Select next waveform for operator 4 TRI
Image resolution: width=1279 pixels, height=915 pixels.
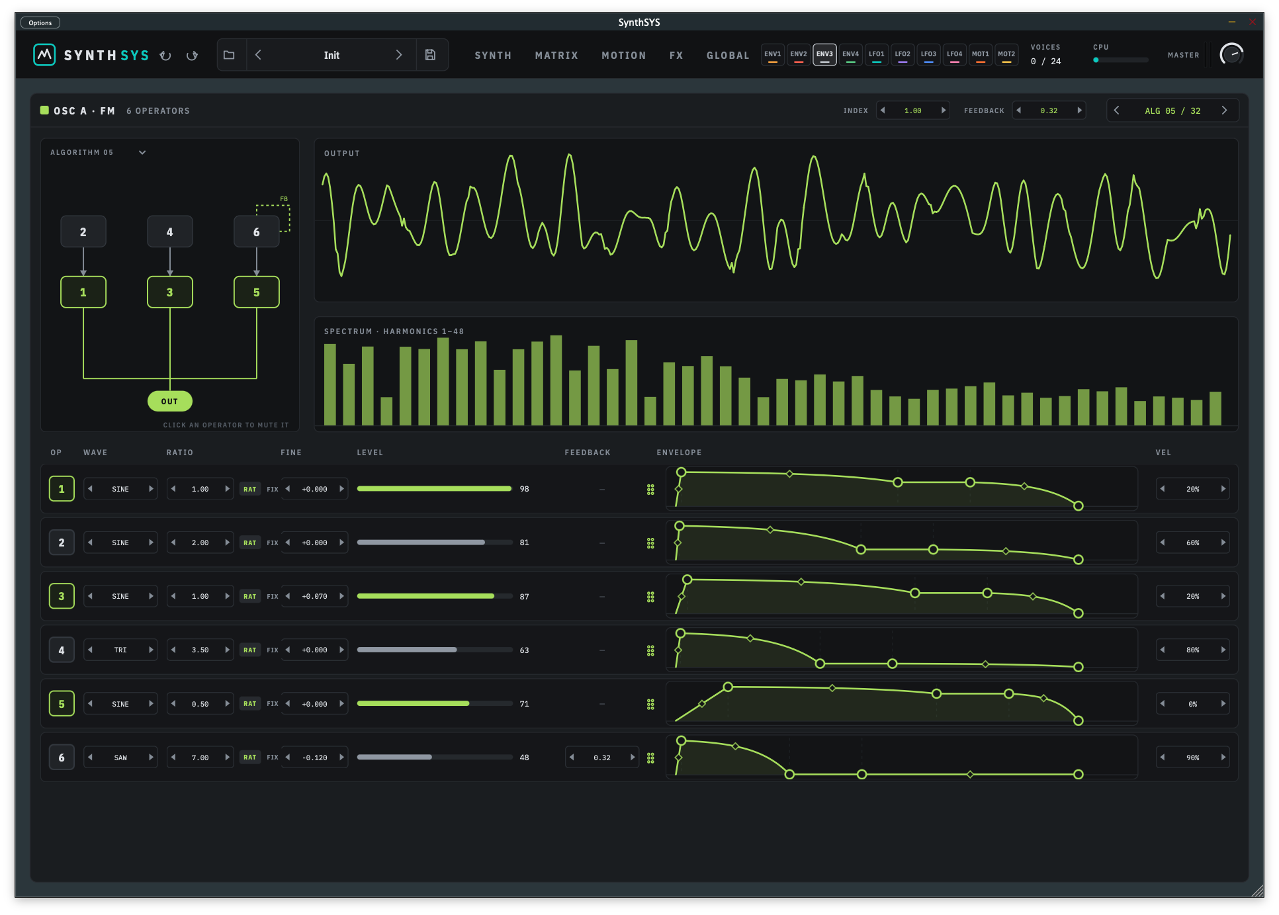151,650
